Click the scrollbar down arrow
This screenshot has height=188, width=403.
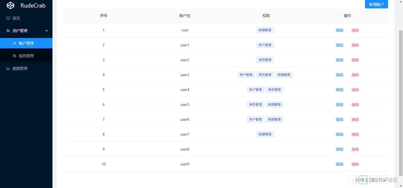[x=401, y=186]
